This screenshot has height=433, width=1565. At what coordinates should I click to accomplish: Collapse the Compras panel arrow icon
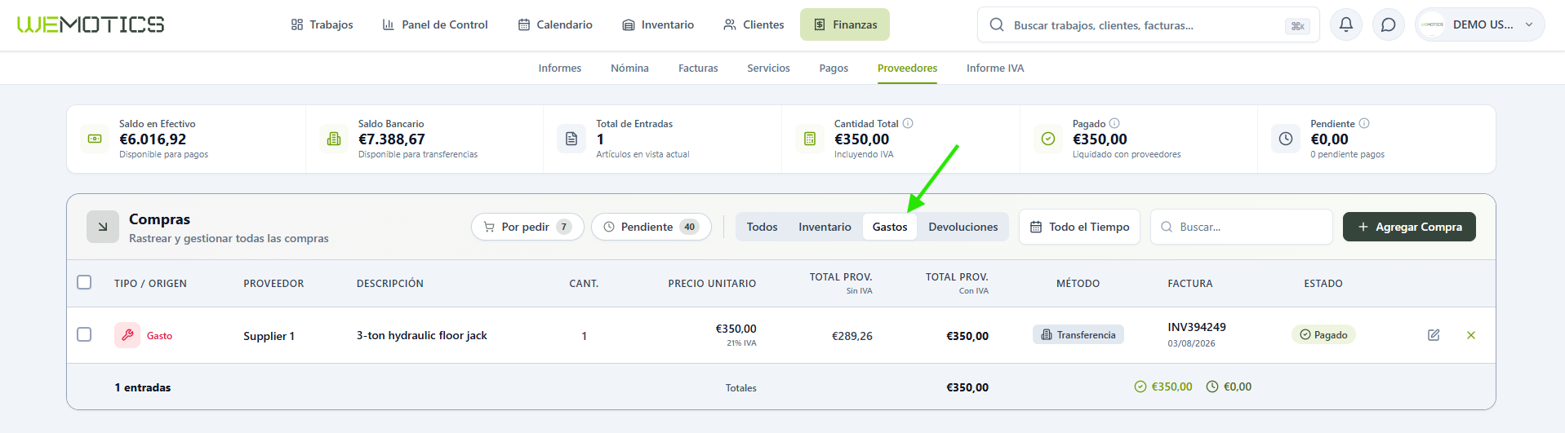point(103,227)
